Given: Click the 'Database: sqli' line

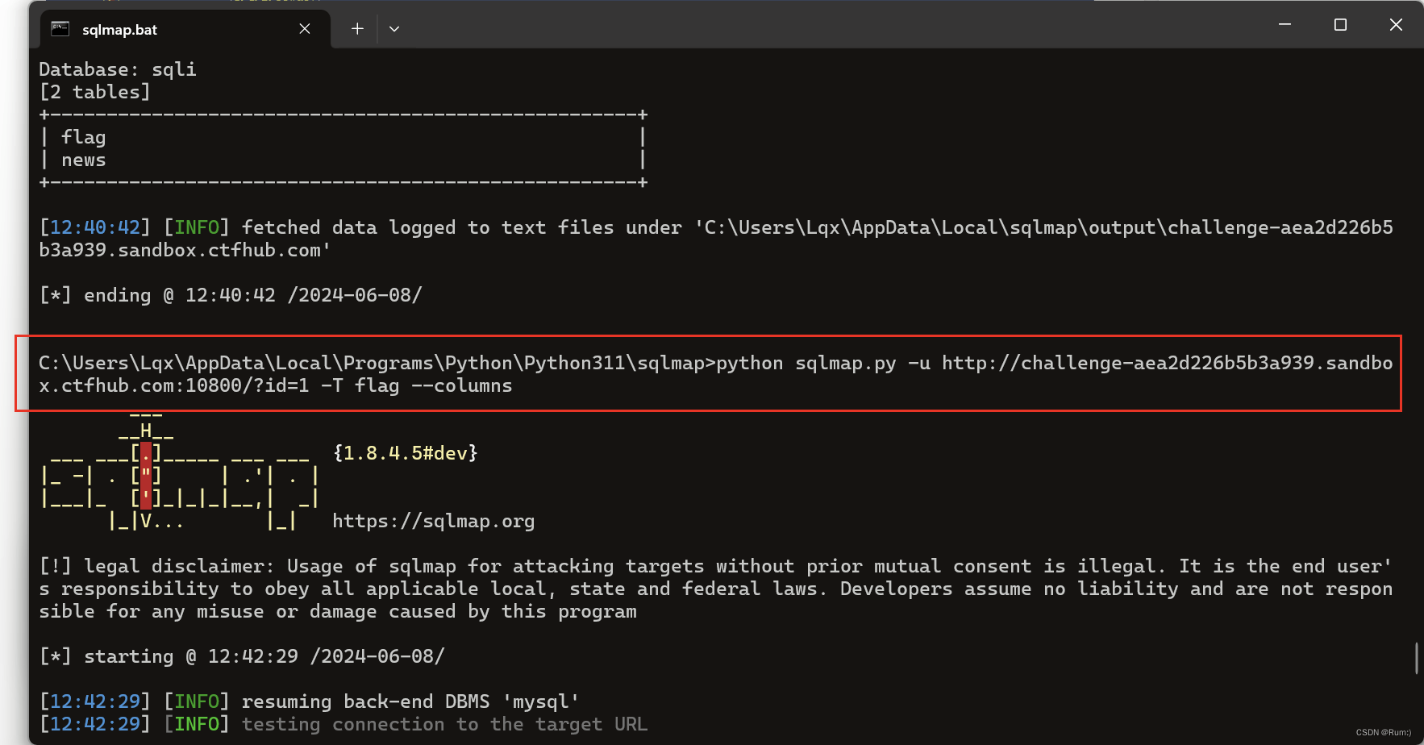Looking at the screenshot, I should pyautogui.click(x=118, y=69).
